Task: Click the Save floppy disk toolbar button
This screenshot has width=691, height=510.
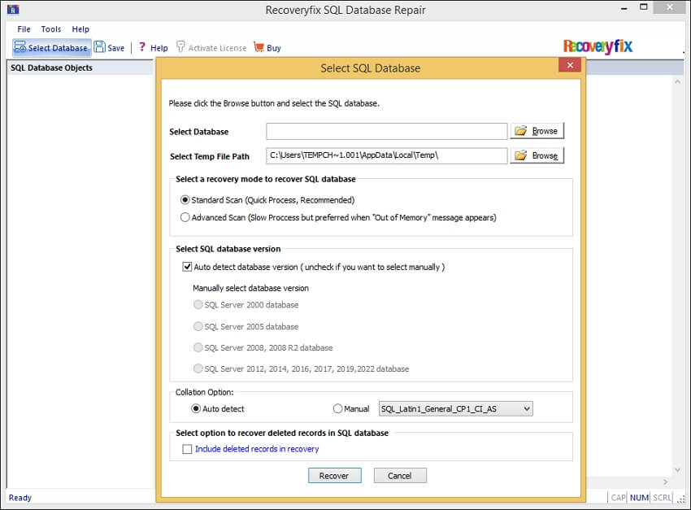Action: point(109,48)
